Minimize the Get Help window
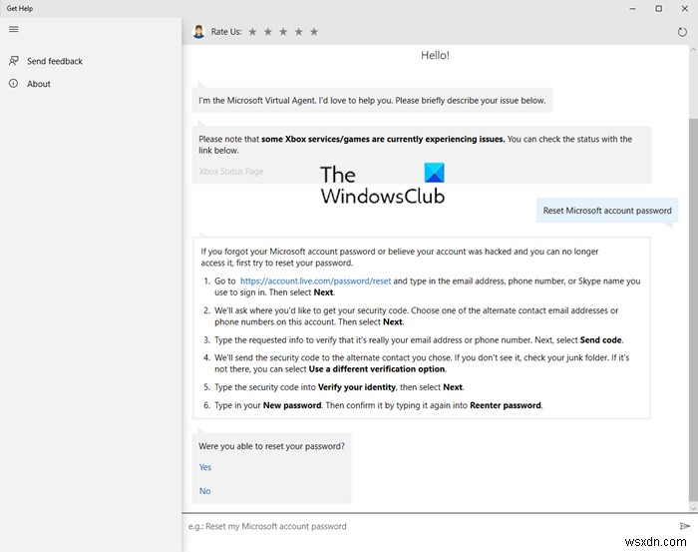This screenshot has height=552, width=698. pos(632,8)
